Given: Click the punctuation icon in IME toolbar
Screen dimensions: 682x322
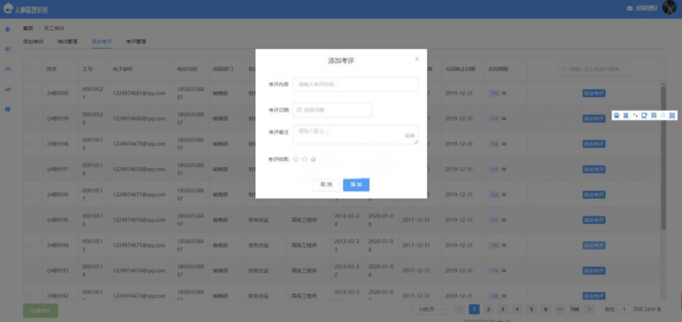Looking at the screenshot, I should click(635, 116).
